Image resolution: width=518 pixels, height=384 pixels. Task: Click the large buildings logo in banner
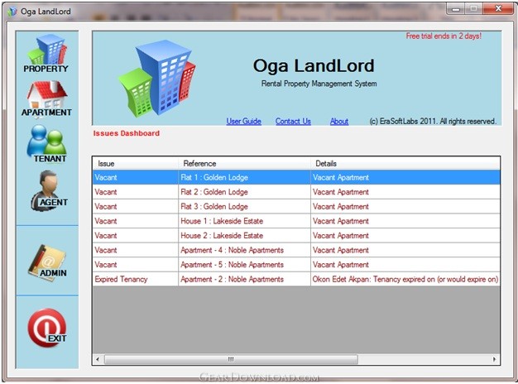(x=156, y=78)
